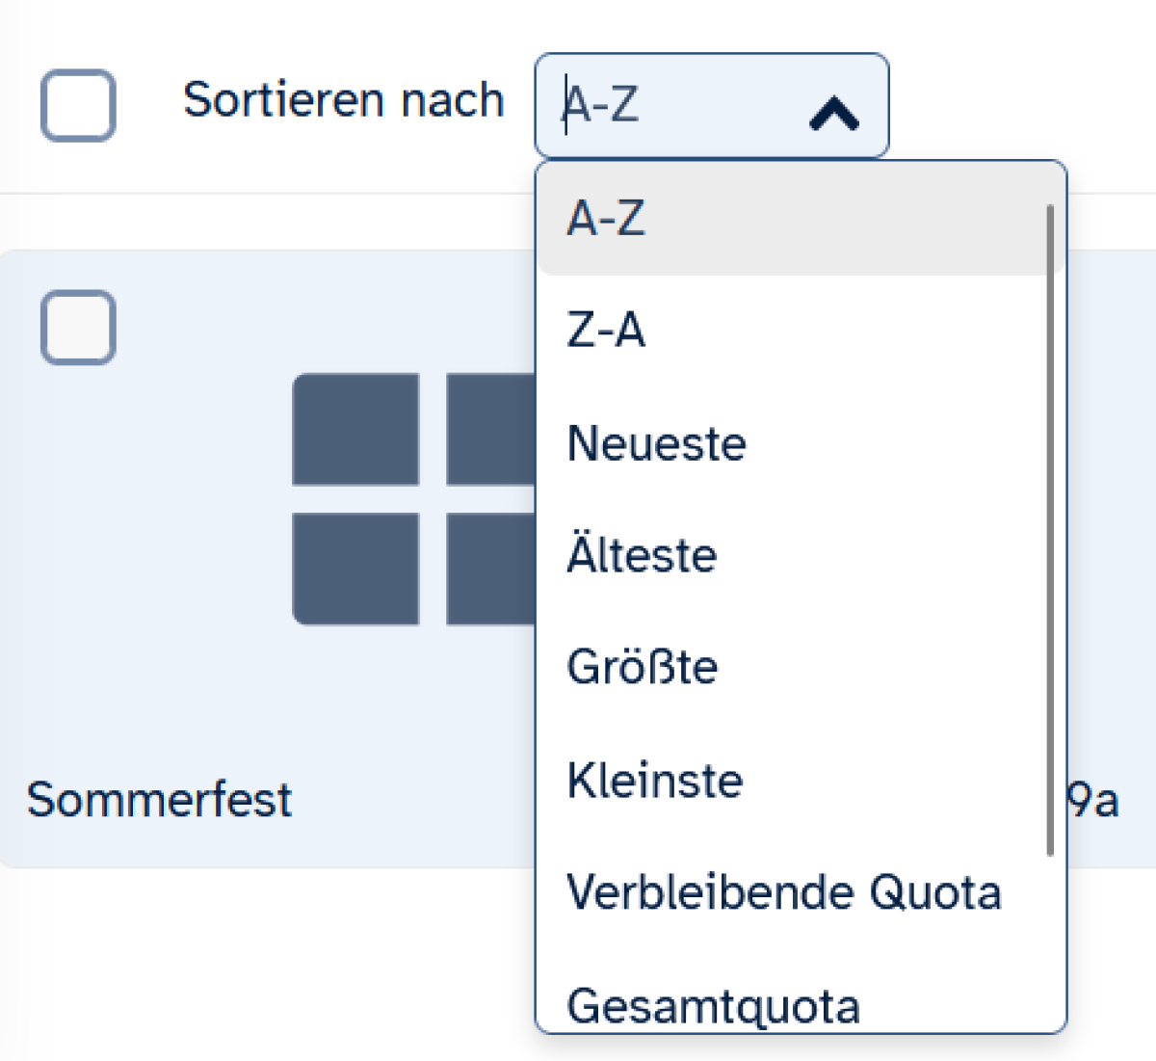The height and width of the screenshot is (1061, 1156).
Task: Pick the Gesamtquota option
Action: pos(713,1006)
